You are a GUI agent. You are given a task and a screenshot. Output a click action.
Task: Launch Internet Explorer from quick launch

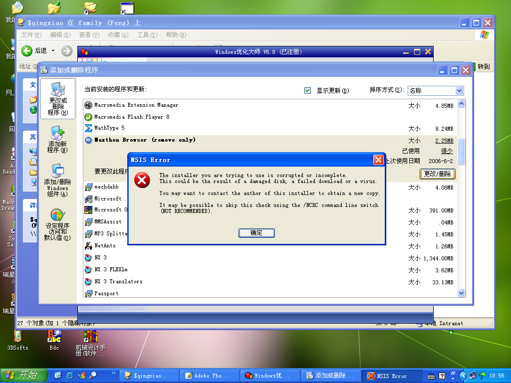[70, 376]
